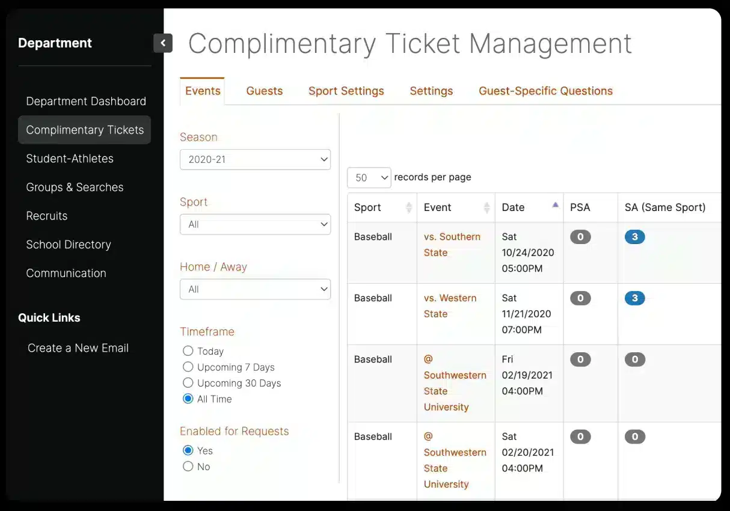Image resolution: width=730 pixels, height=511 pixels.
Task: Select Upcoming 30 Days timeframe
Action: 188,383
